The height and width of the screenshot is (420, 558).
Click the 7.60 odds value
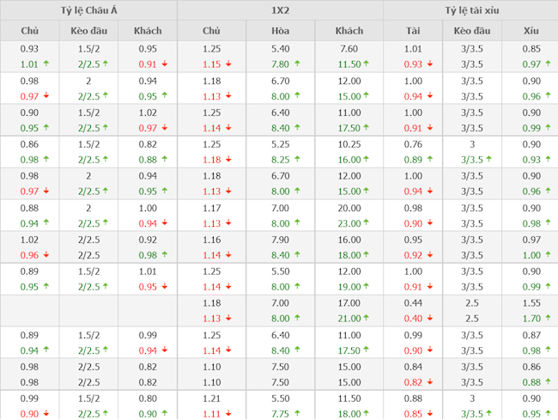click(x=349, y=49)
